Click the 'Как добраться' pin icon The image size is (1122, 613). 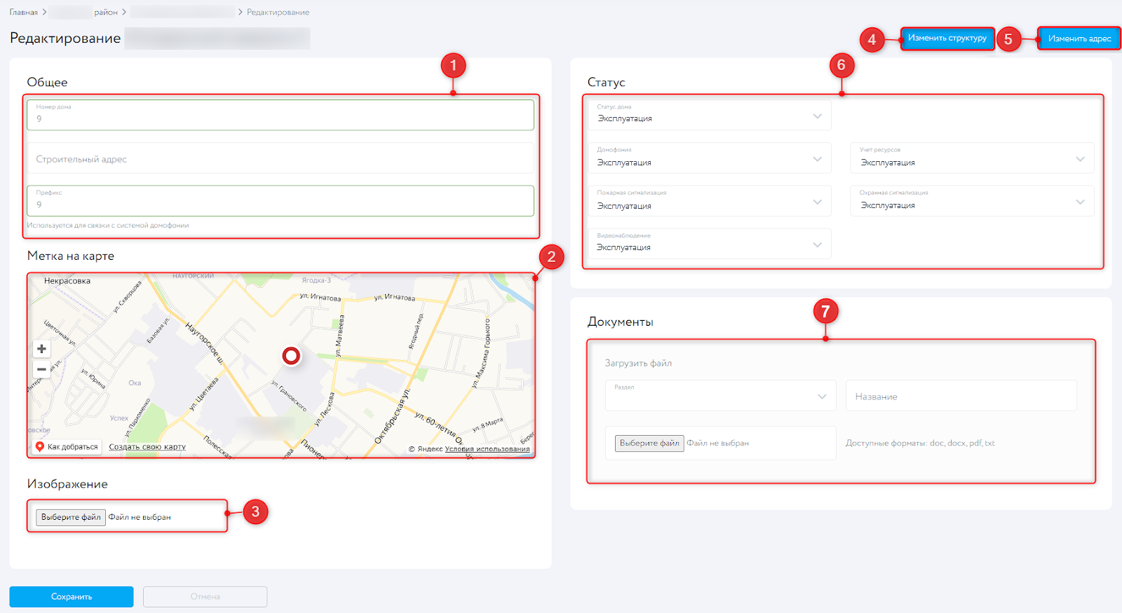[40, 447]
